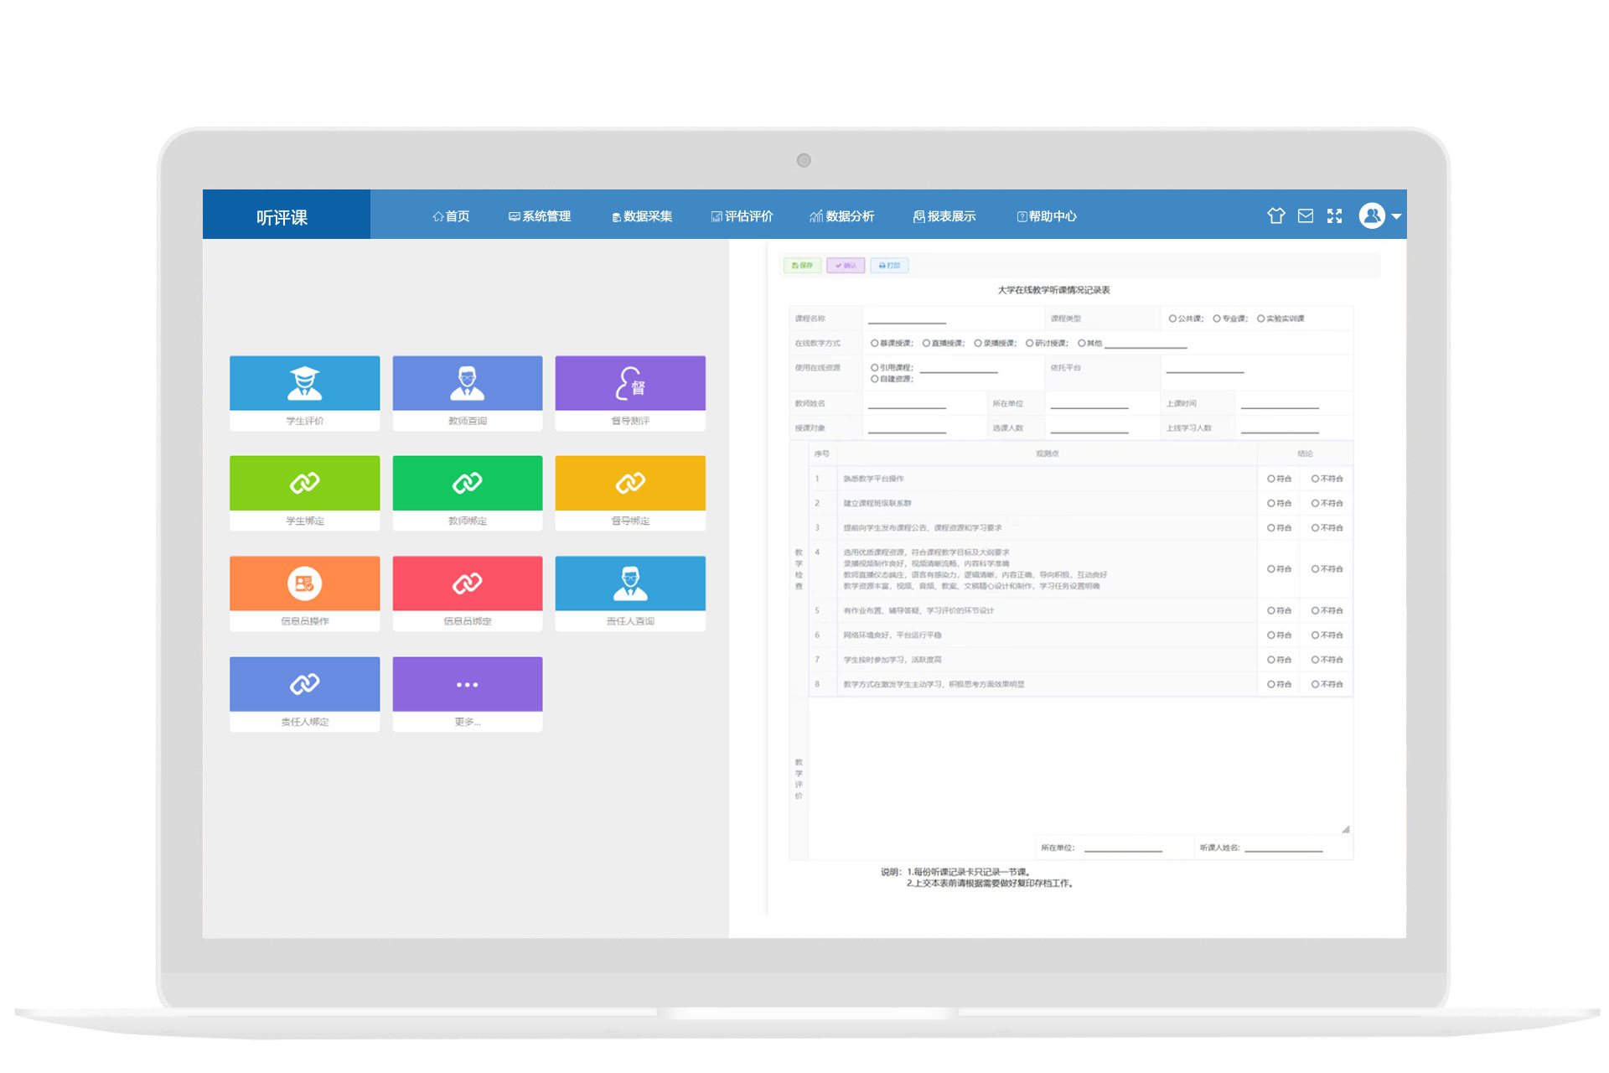Click the green 保存 save button
Screen dimensions: 1609x1073
[802, 266]
